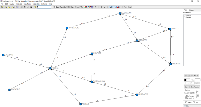The height and width of the screenshot is (107, 201).
Task: Click the blue layout frame toolbar icon
Action: (17, 7)
